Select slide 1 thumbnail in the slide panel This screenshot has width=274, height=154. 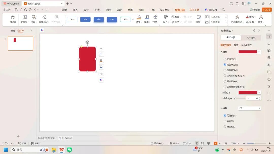pyautogui.click(x=20, y=43)
